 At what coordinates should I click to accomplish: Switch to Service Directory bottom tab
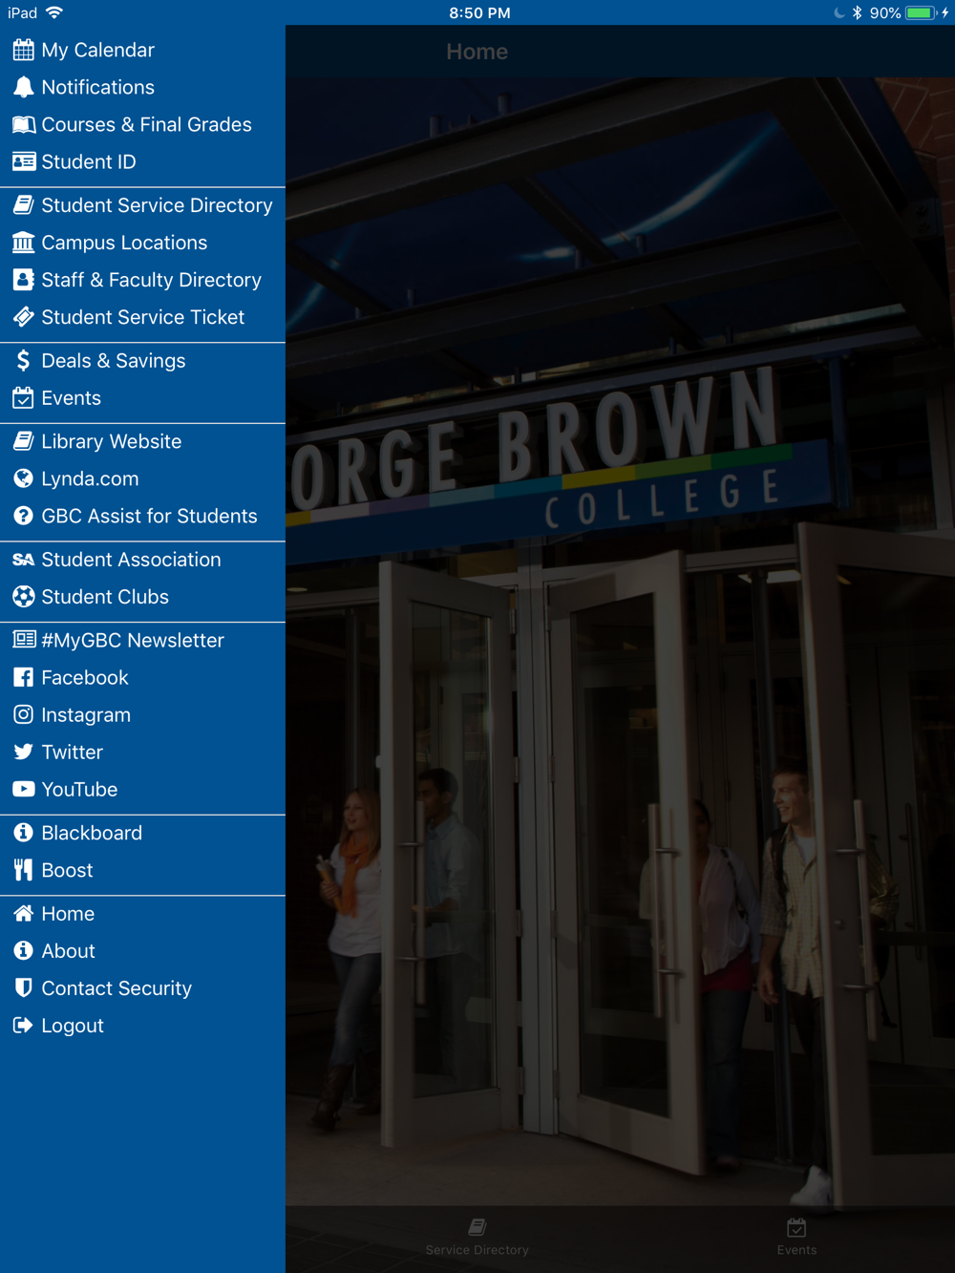[x=477, y=1238]
